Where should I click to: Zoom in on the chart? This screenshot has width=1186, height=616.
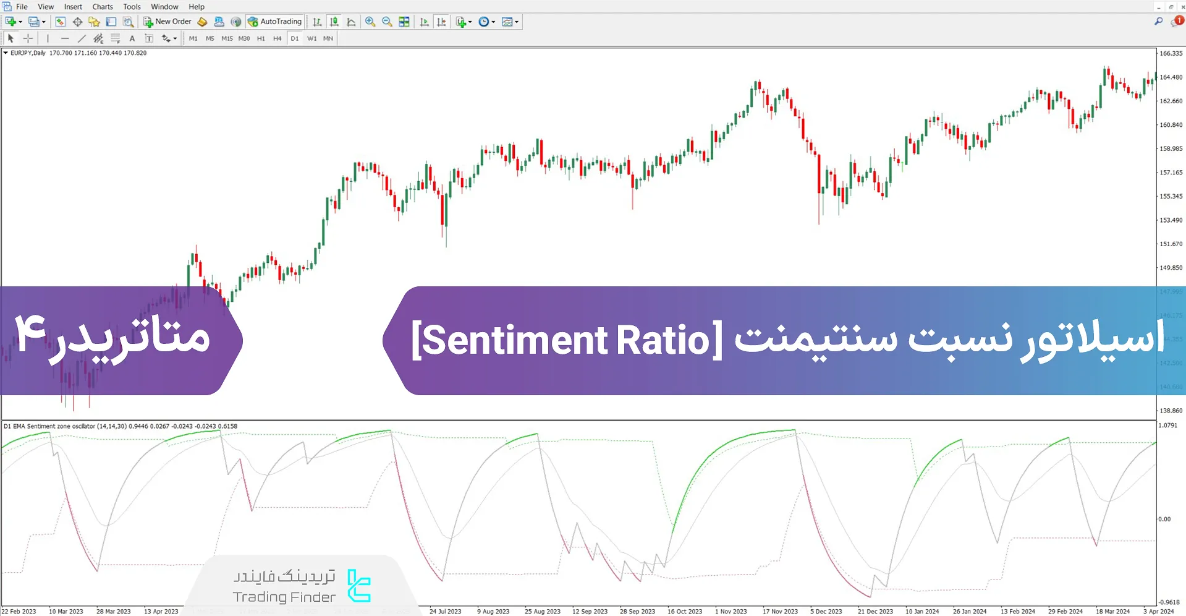point(370,21)
